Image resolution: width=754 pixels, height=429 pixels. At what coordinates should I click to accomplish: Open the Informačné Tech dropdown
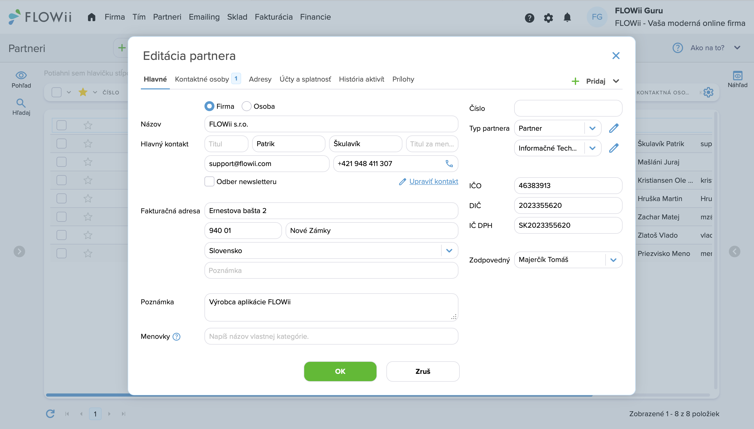(x=592, y=148)
